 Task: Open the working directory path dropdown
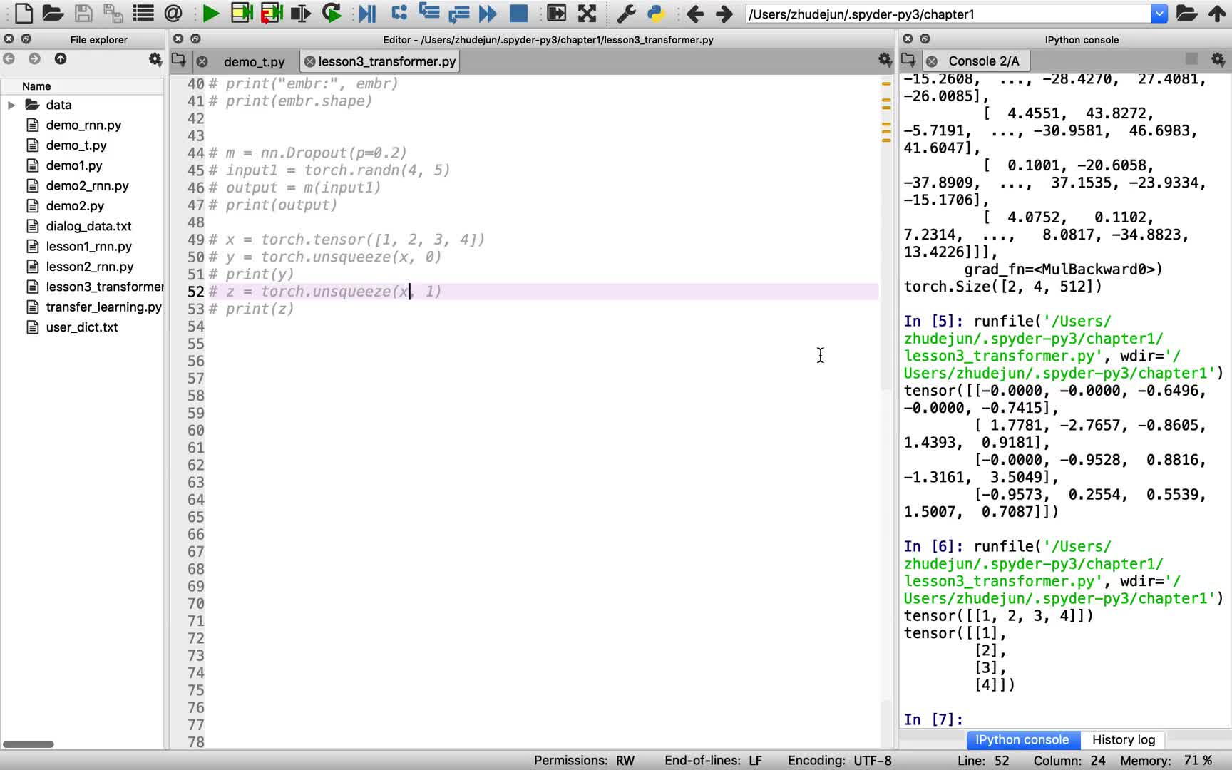[x=1159, y=14]
